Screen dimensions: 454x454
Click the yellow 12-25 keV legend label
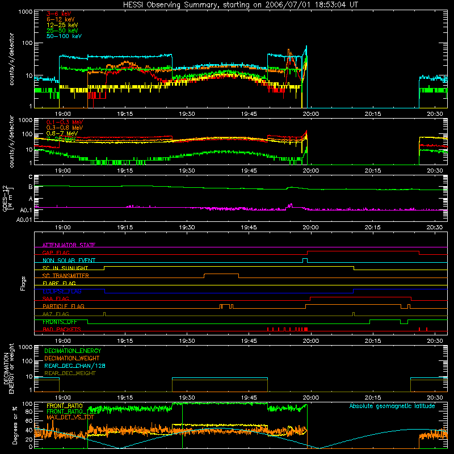tap(62, 25)
